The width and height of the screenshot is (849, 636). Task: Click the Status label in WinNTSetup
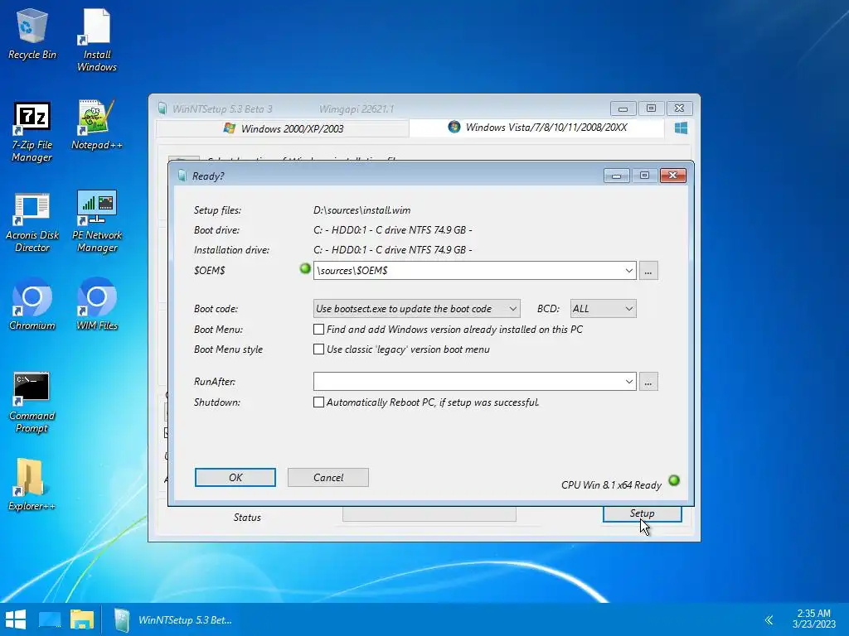point(247,518)
